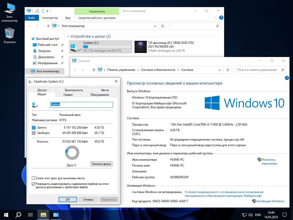Switch to Безопасность tab in properties dialog

click(x=74, y=90)
